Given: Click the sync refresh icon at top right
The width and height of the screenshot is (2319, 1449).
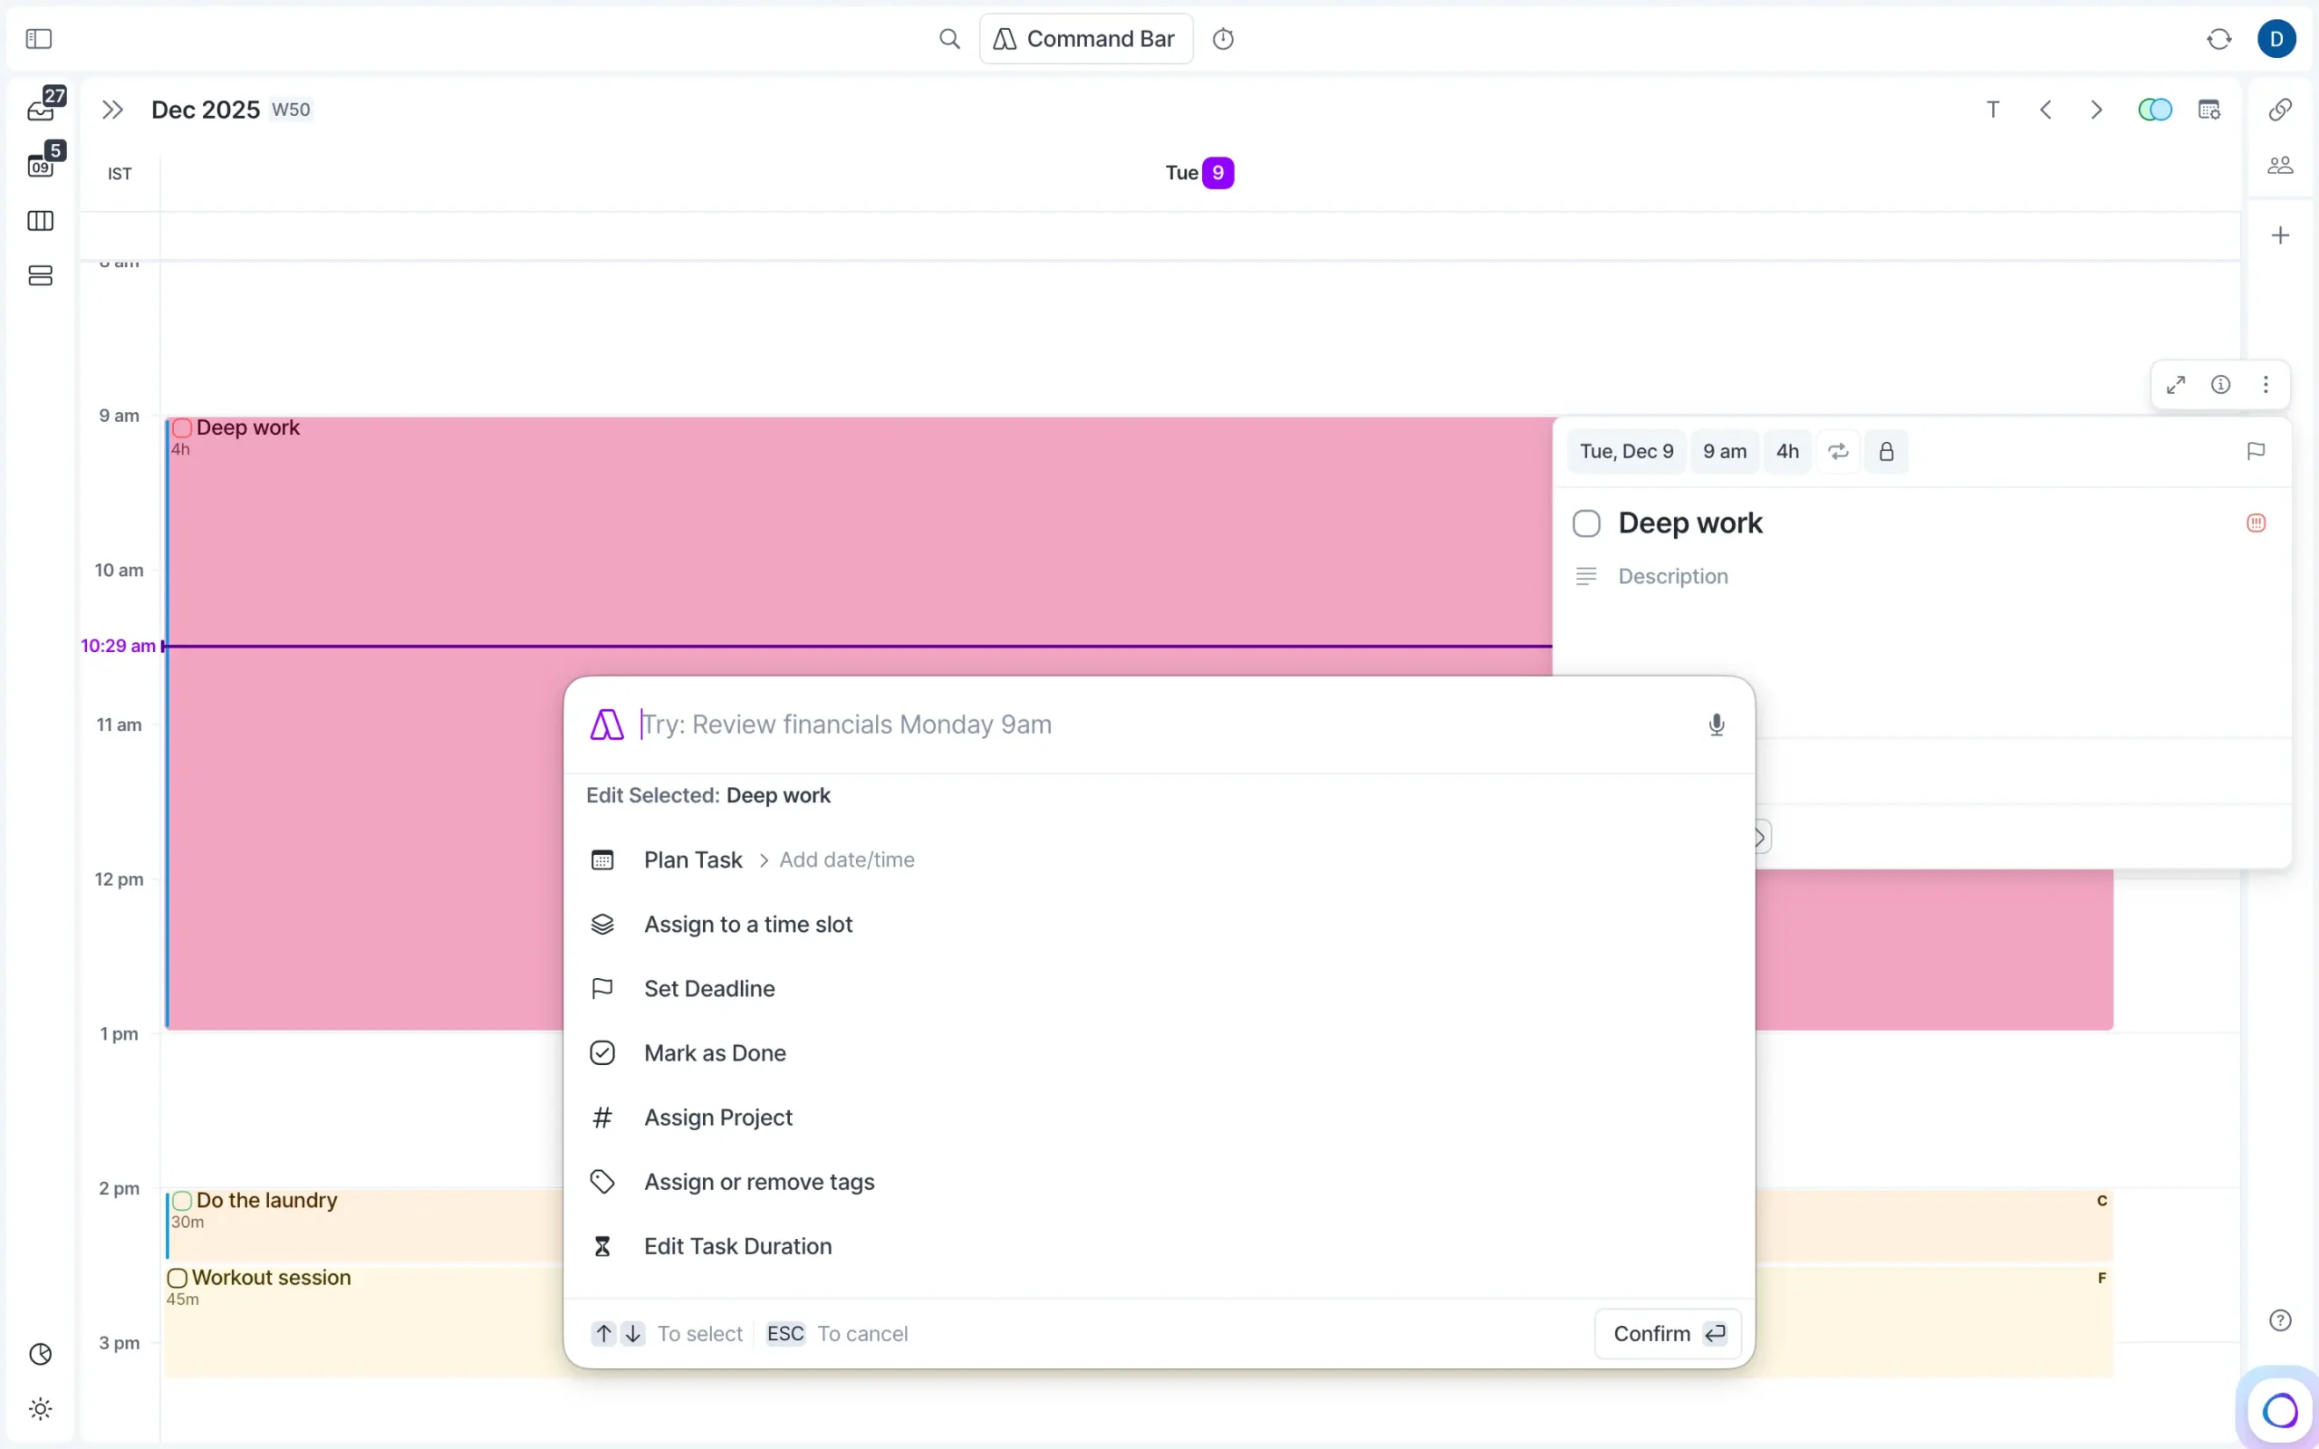Looking at the screenshot, I should point(2218,39).
